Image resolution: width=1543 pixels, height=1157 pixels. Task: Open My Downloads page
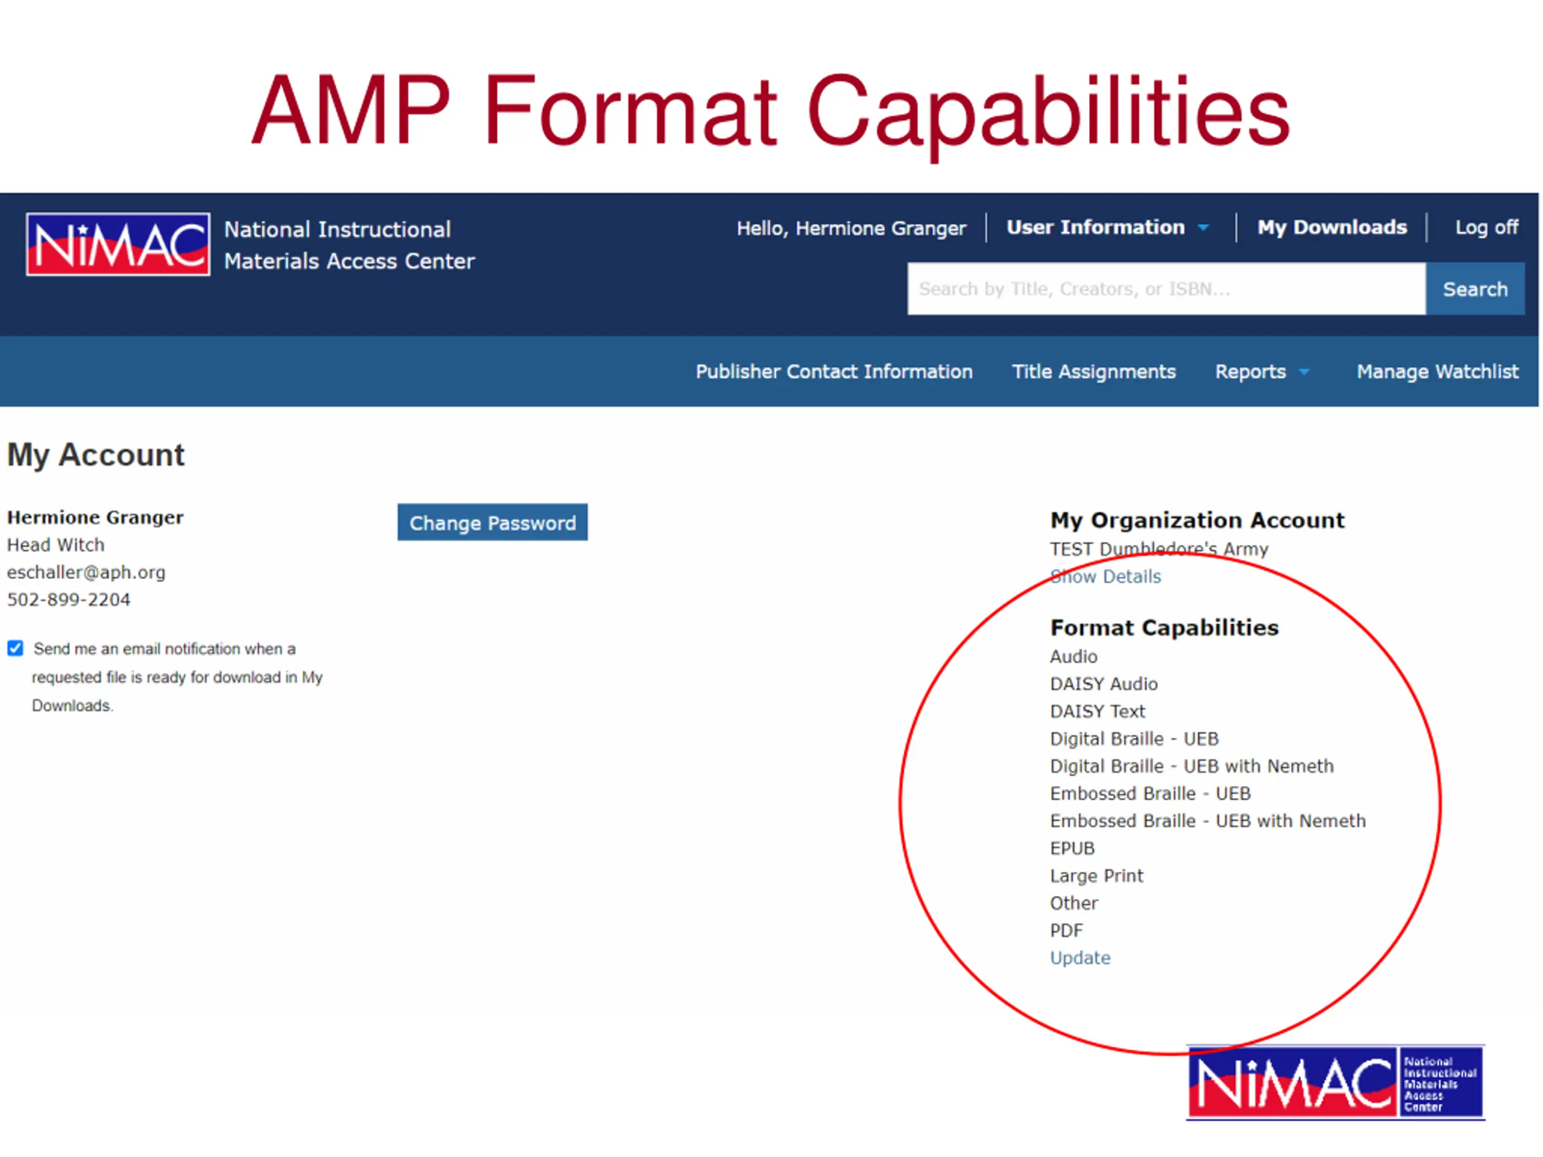coord(1331,227)
